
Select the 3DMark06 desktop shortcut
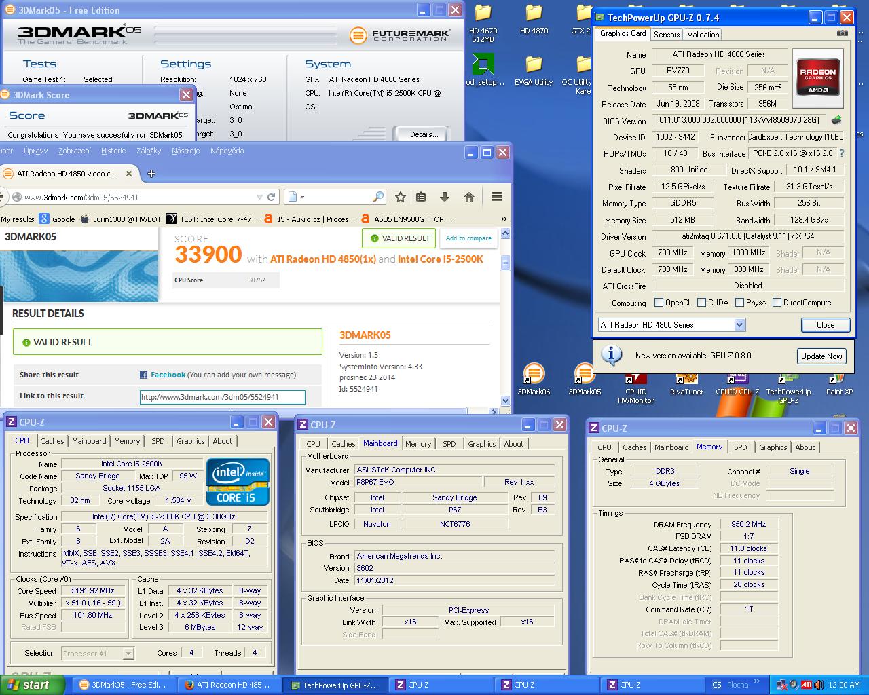[x=534, y=380]
